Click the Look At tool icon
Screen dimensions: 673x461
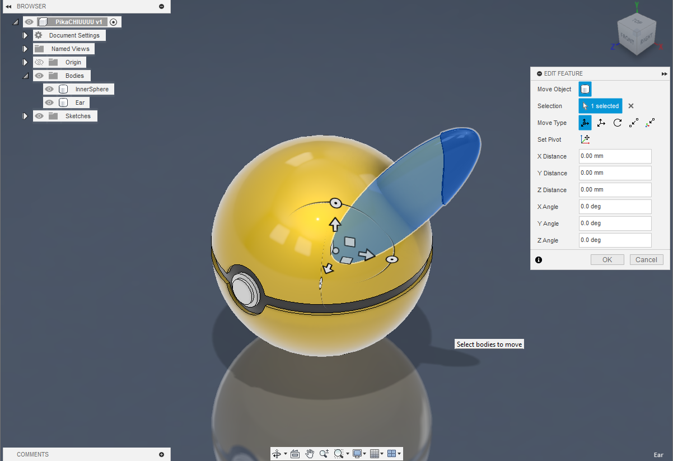click(296, 454)
